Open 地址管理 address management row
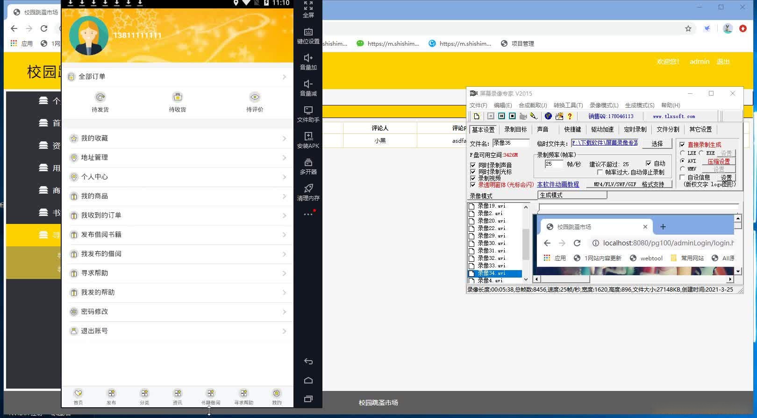Screen dimensions: 757x418 [178, 158]
